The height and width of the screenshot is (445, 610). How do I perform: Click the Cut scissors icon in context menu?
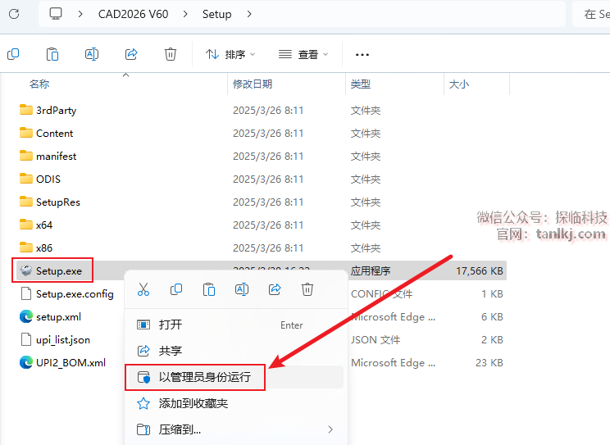[x=143, y=289]
